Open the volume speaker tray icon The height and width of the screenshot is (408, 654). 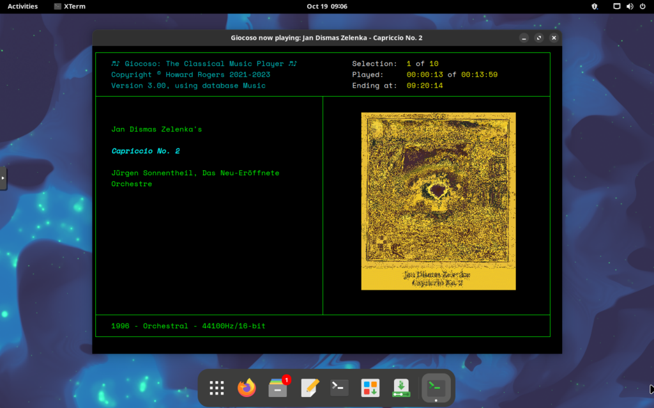[630, 6]
